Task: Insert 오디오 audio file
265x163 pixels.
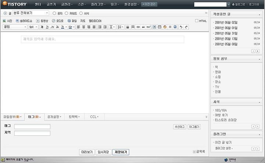Action: click(x=58, y=21)
